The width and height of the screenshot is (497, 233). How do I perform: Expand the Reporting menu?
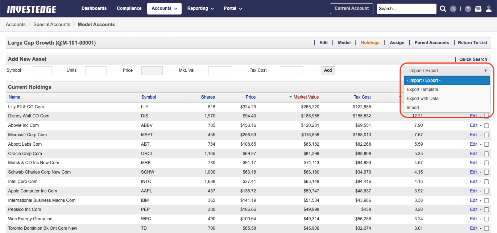click(x=200, y=9)
